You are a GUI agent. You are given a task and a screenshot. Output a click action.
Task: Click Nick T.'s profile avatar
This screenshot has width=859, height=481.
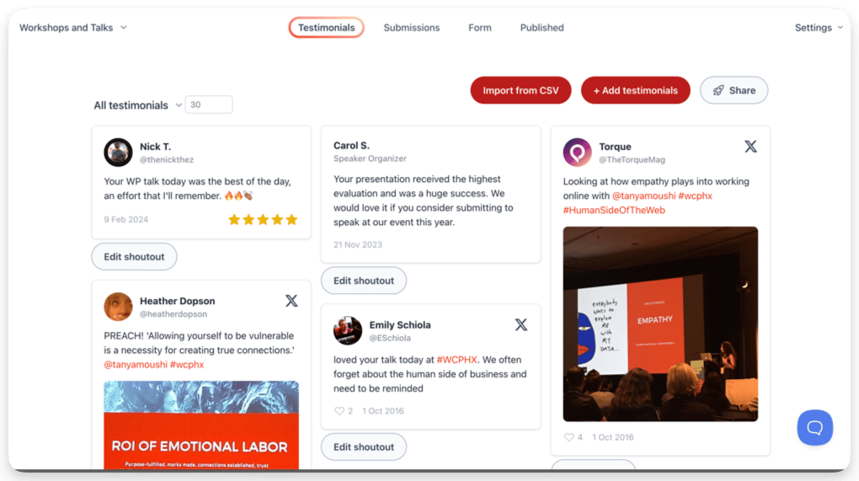click(119, 152)
